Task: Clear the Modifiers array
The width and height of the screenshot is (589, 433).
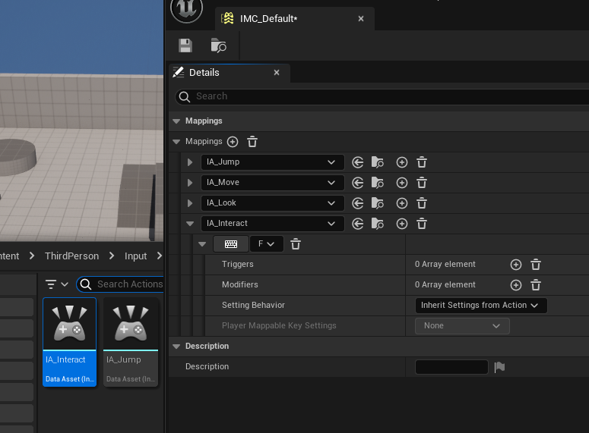Action: 536,285
